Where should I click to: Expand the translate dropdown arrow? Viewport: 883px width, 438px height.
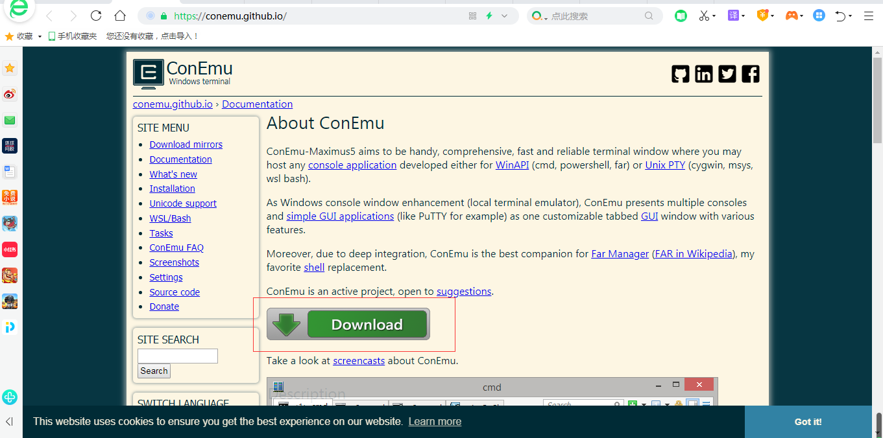pyautogui.click(x=744, y=16)
